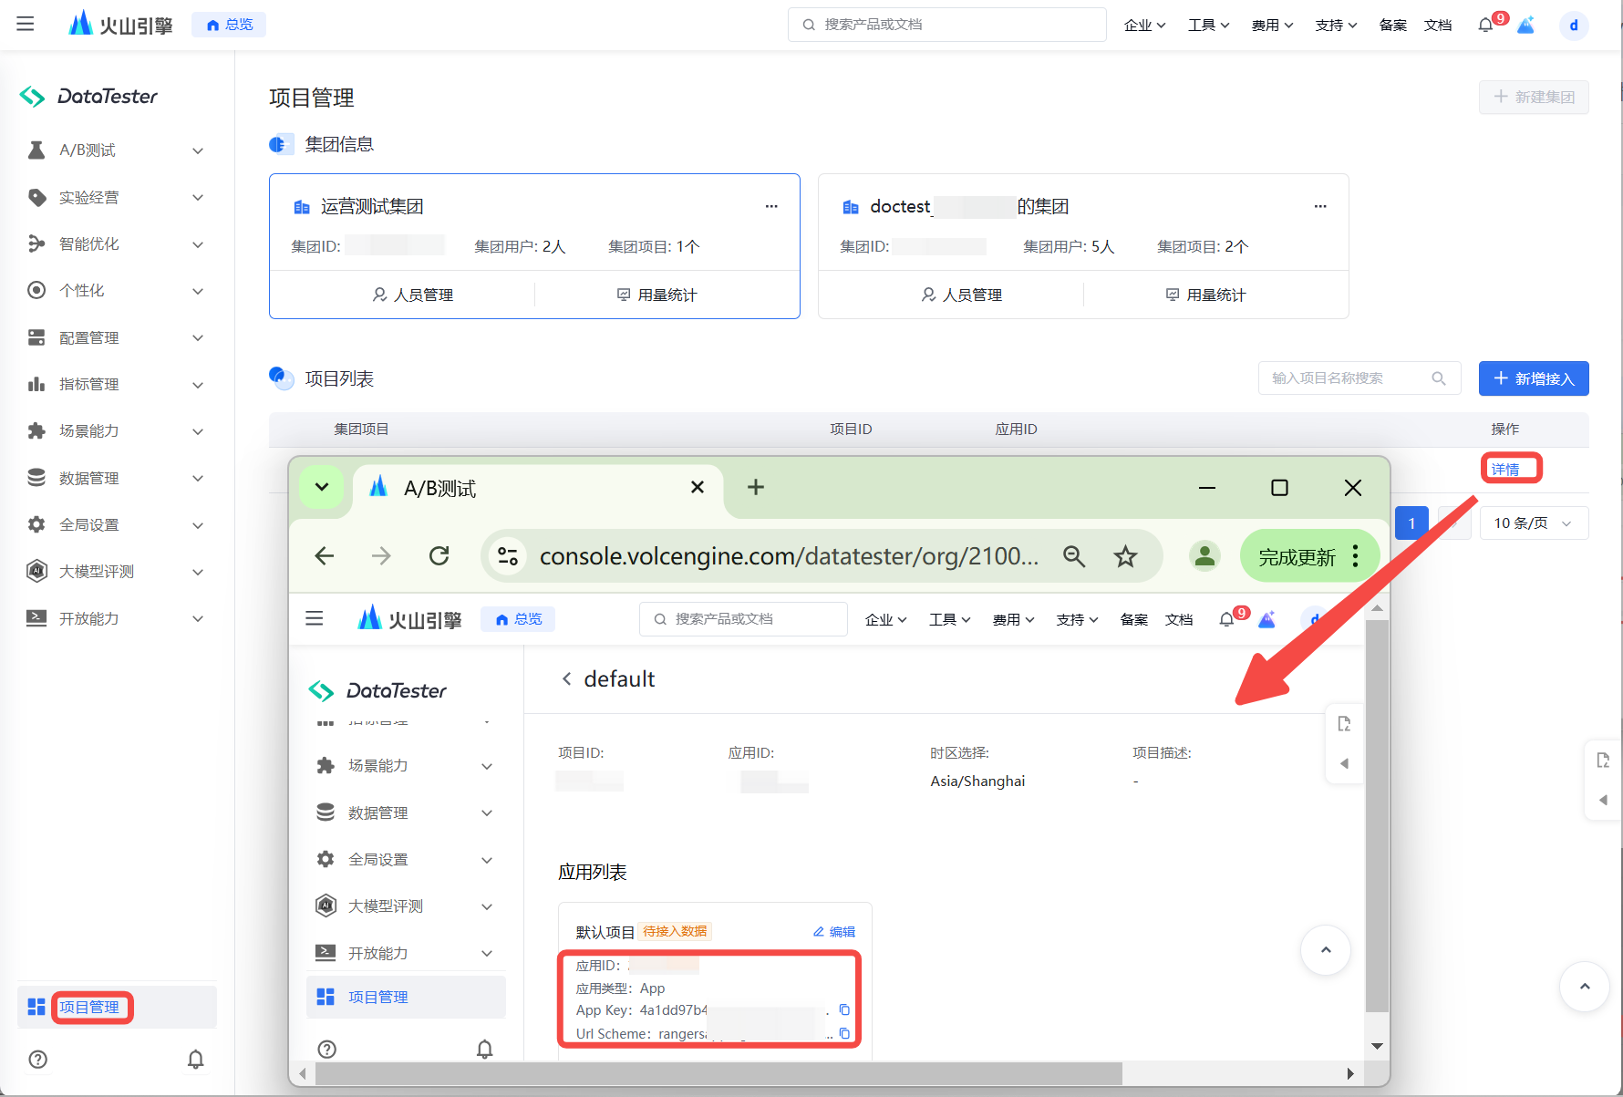Click the 场景能力 puzzle icon in the main sidebar
The image size is (1623, 1097).
tap(36, 430)
